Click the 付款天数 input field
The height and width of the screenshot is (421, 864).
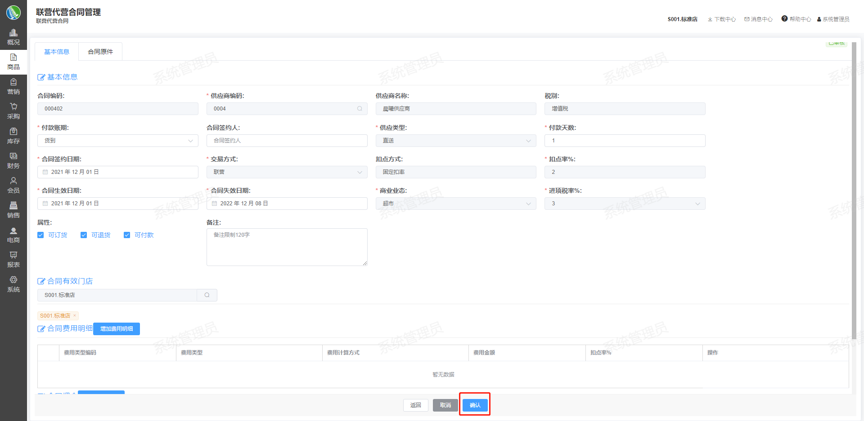625,141
